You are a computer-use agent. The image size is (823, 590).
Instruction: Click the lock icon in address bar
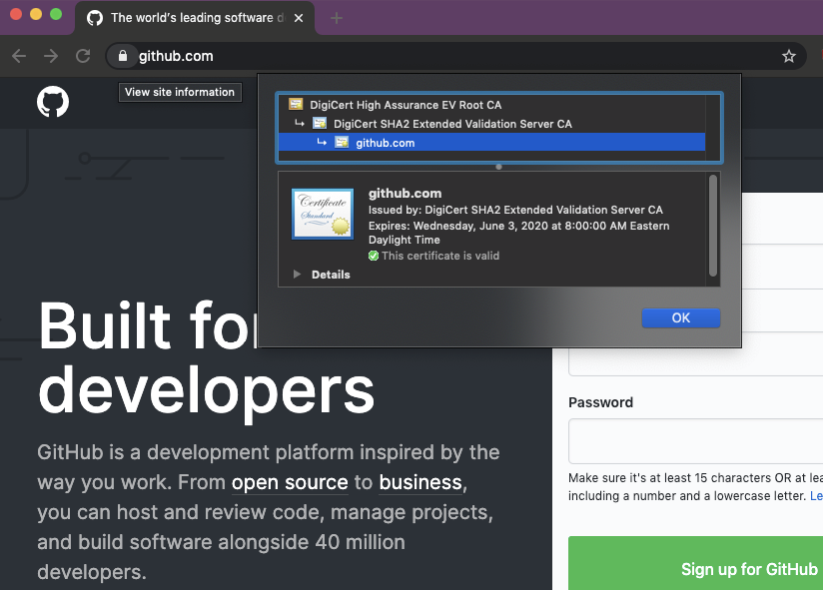click(122, 56)
